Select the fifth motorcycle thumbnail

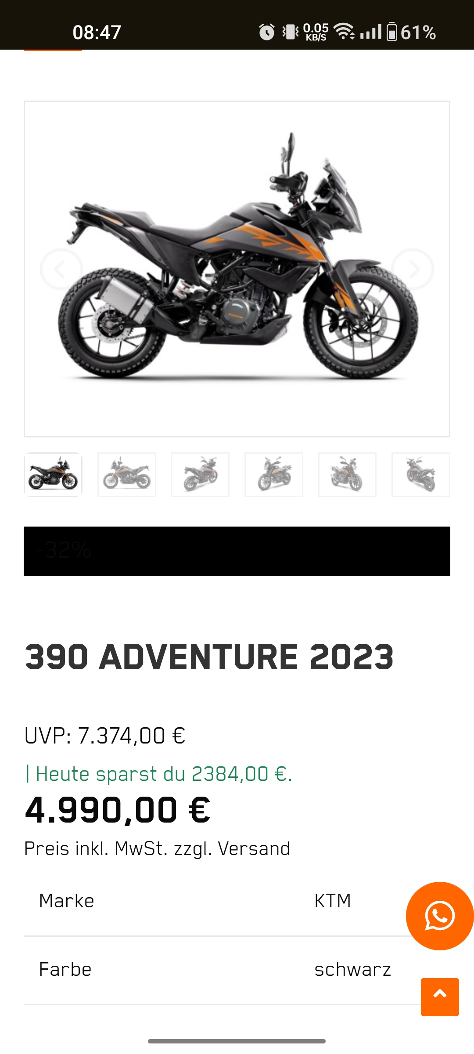347,475
